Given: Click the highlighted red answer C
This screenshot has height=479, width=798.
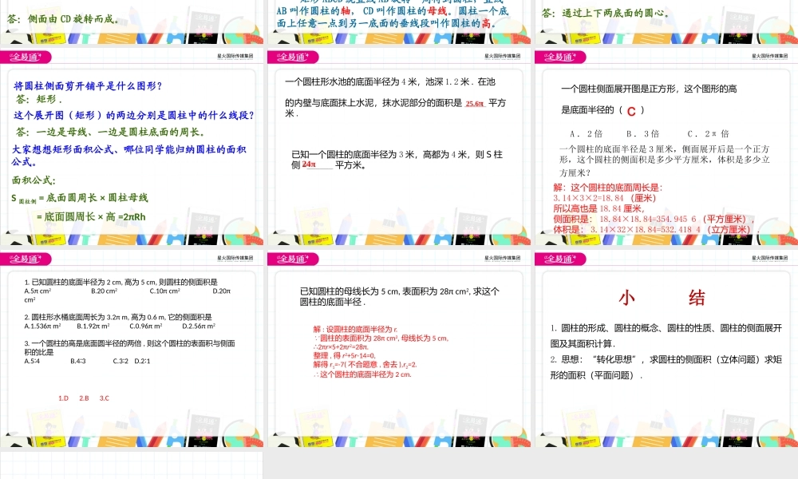Looking at the screenshot, I should pyautogui.click(x=630, y=112).
